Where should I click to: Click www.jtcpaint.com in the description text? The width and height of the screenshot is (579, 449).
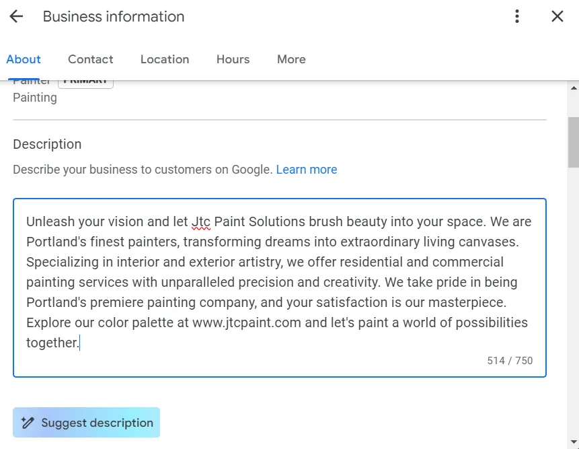coord(247,322)
